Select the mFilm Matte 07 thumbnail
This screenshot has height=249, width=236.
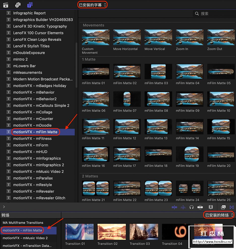[127, 99]
